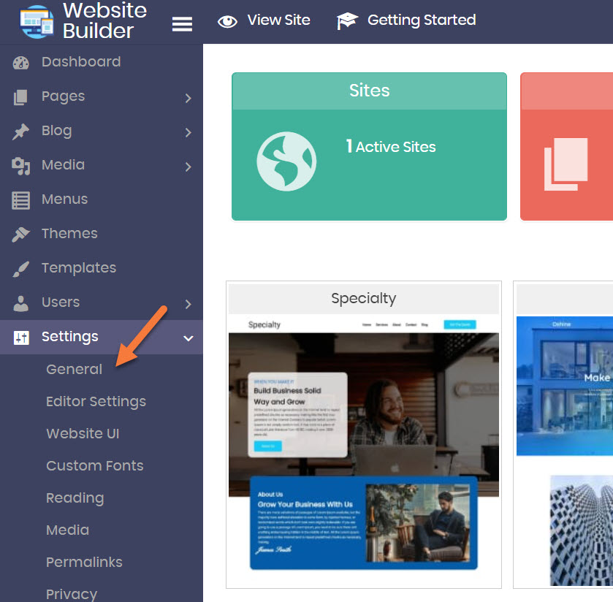Collapse the Settings menu chevron
The width and height of the screenshot is (613, 602).
[x=188, y=338]
